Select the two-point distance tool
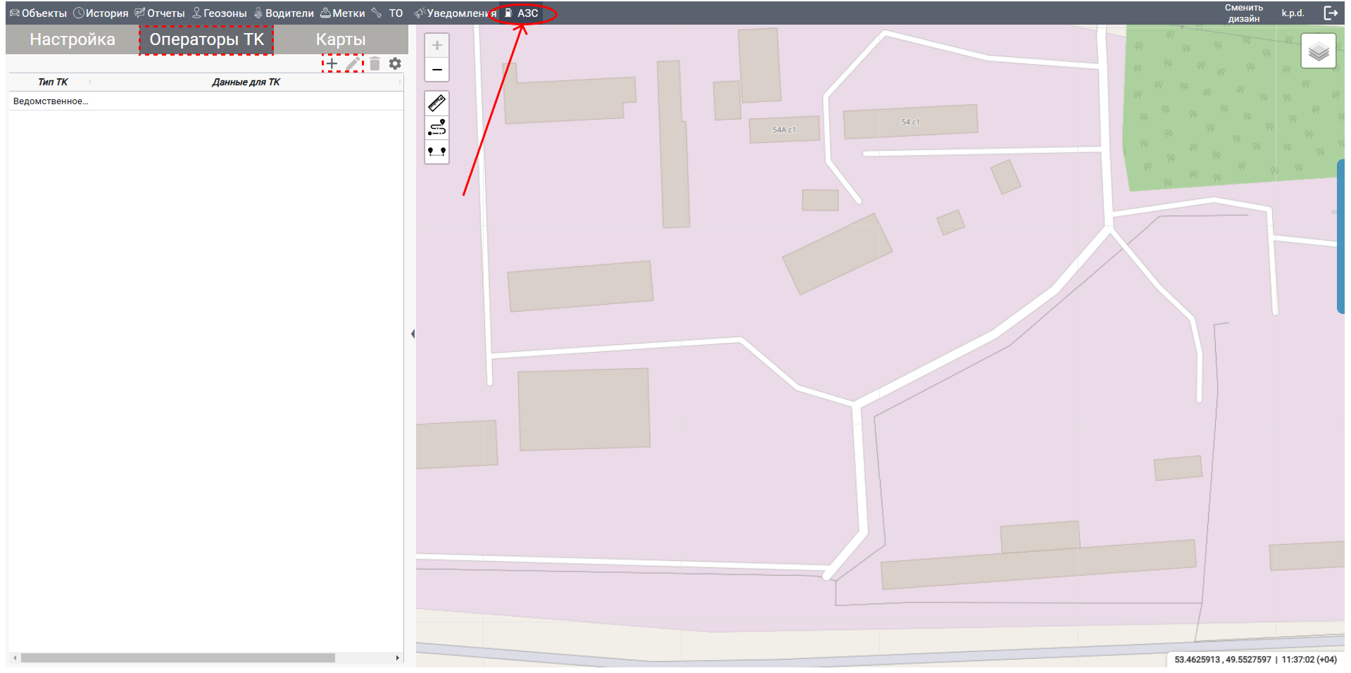Screen dimensions: 1351x673 tap(437, 151)
